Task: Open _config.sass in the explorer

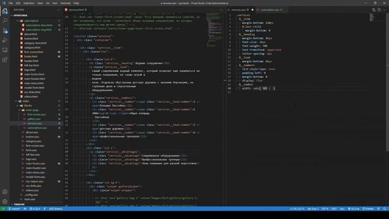Action: click(31, 195)
